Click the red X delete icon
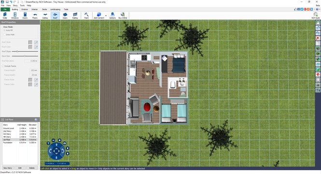The height and width of the screenshot is (174, 321). point(318,38)
